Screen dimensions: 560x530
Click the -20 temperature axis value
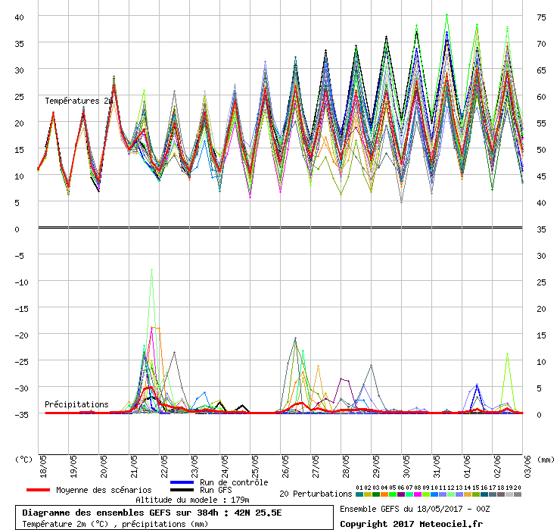tap(21, 335)
